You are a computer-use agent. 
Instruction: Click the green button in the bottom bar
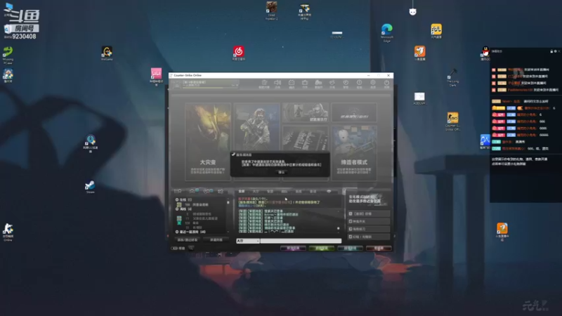pyautogui.click(x=322, y=248)
